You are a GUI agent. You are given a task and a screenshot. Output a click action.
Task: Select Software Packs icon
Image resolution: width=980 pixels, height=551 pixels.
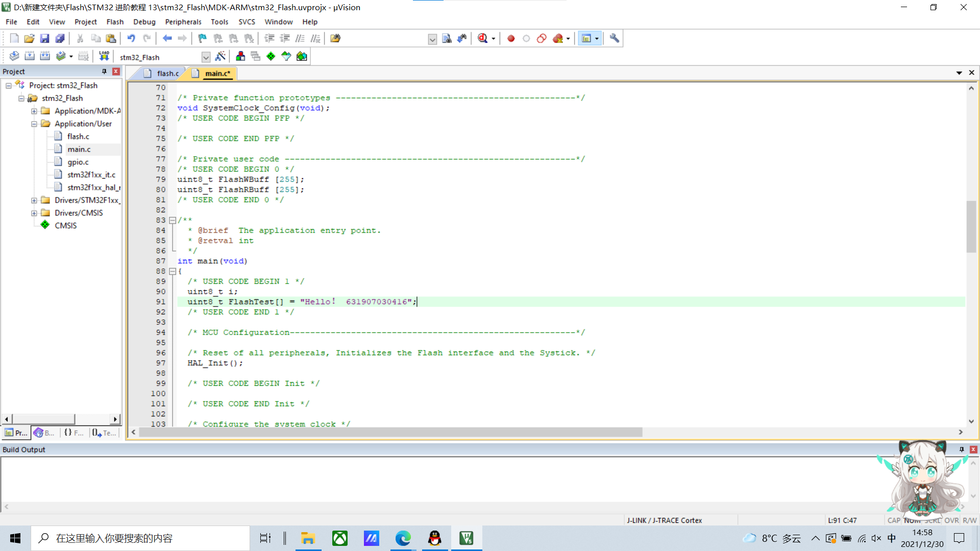tap(286, 56)
